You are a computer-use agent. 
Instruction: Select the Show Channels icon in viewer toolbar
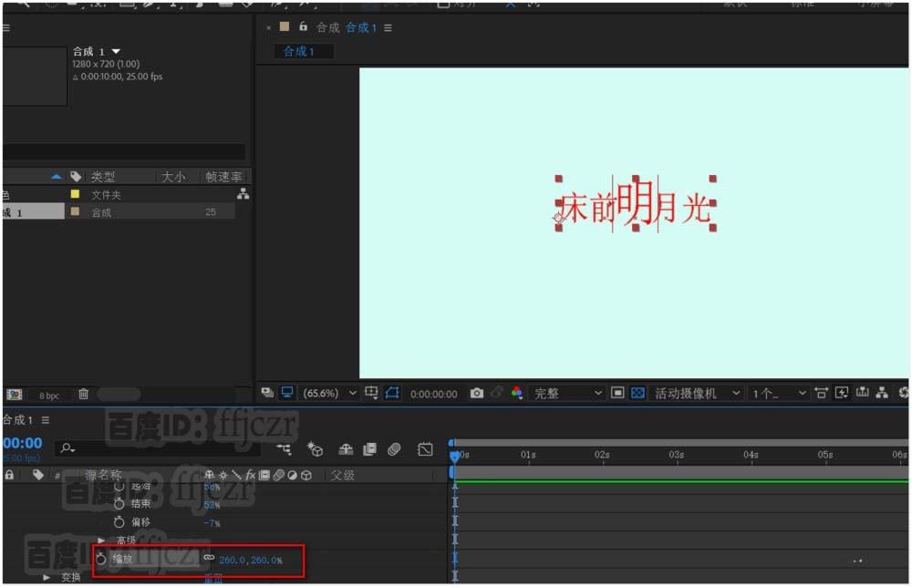click(515, 394)
